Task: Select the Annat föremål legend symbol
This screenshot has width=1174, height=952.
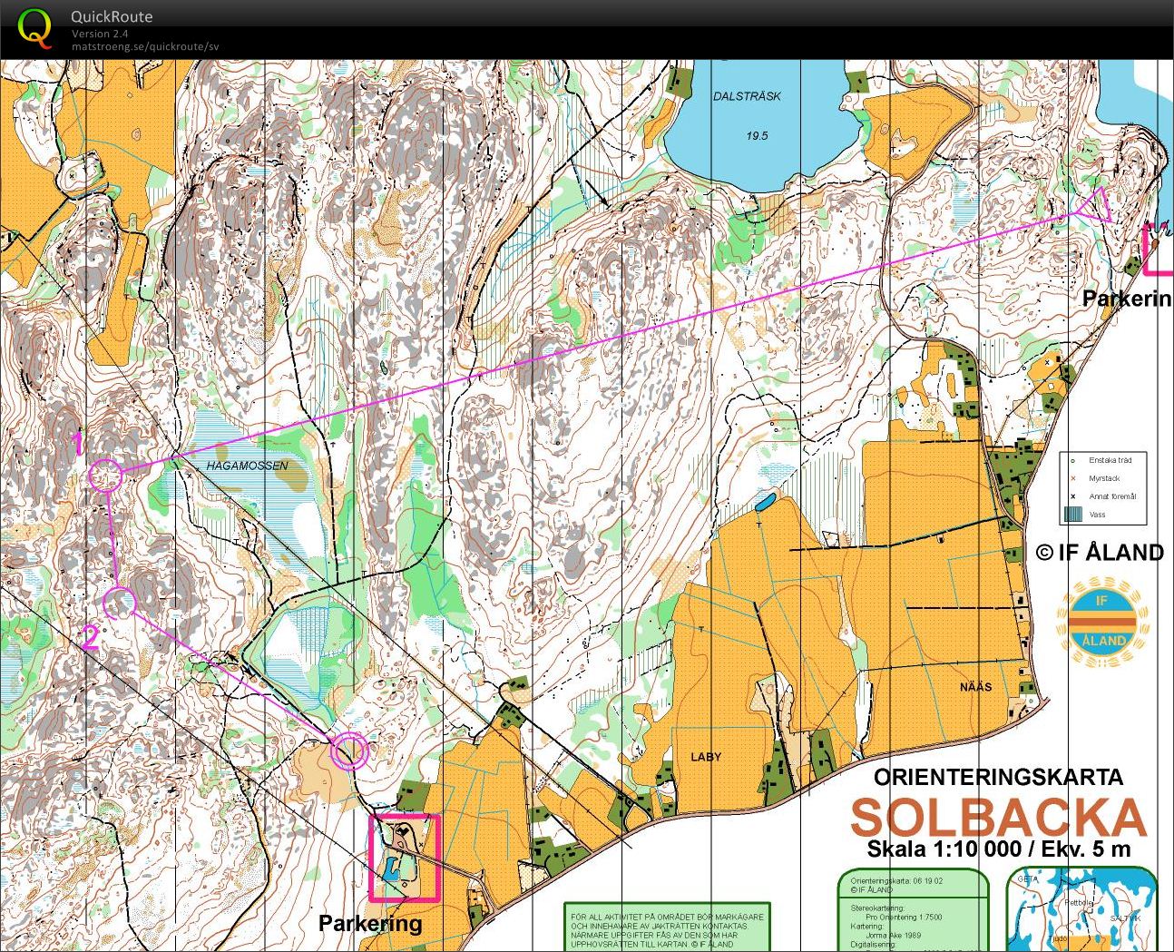Action: click(x=1073, y=496)
